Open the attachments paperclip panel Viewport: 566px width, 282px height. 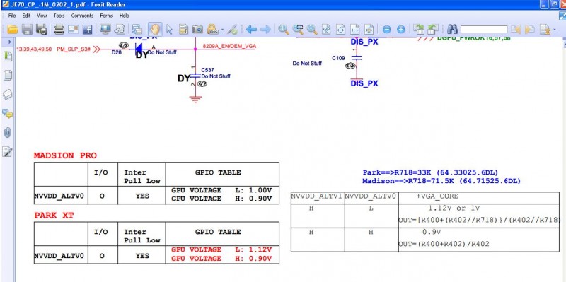pos(7,132)
